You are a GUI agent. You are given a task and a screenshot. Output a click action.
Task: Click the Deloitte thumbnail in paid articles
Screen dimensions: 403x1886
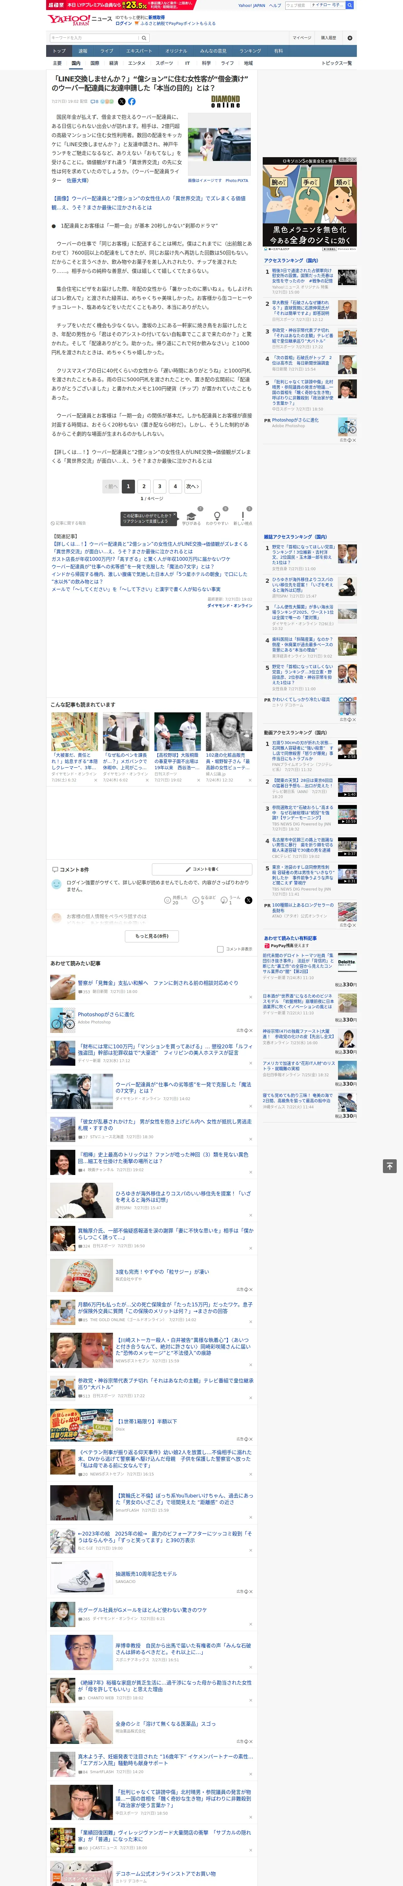tap(347, 962)
